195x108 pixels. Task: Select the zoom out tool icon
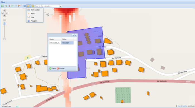point(9,6)
